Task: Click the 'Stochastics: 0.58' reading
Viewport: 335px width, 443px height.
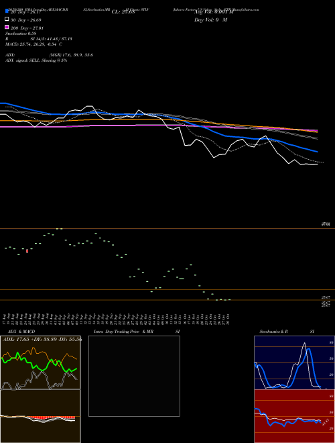Action: [21, 34]
